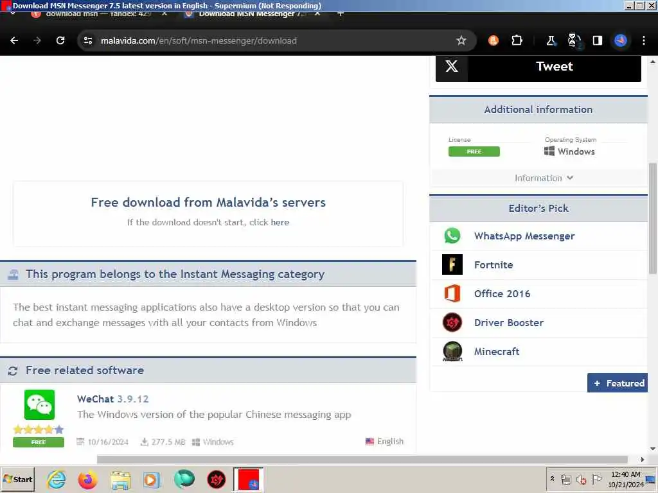Viewport: 658px width, 493px height.
Task: Open the Office 2016 link
Action: pos(502,294)
